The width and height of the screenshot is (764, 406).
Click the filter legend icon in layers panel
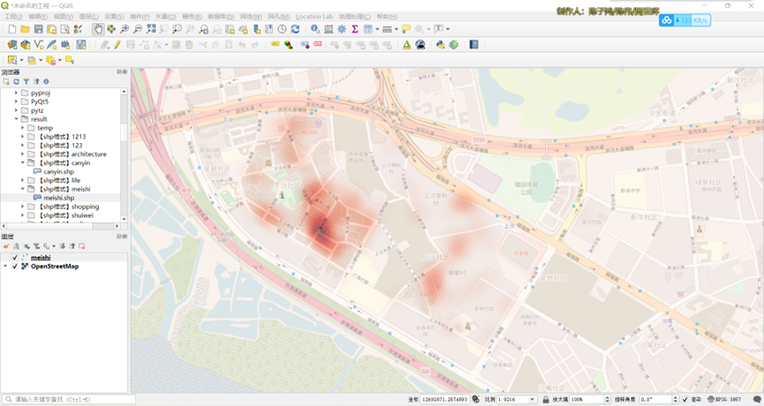[x=36, y=246]
